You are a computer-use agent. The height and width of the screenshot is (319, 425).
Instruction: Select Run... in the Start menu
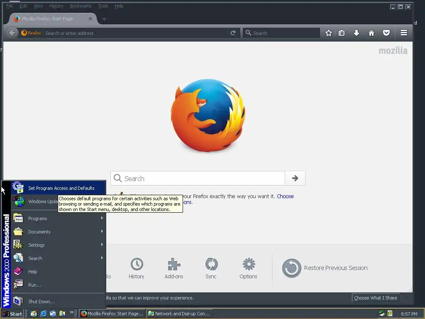58,285
